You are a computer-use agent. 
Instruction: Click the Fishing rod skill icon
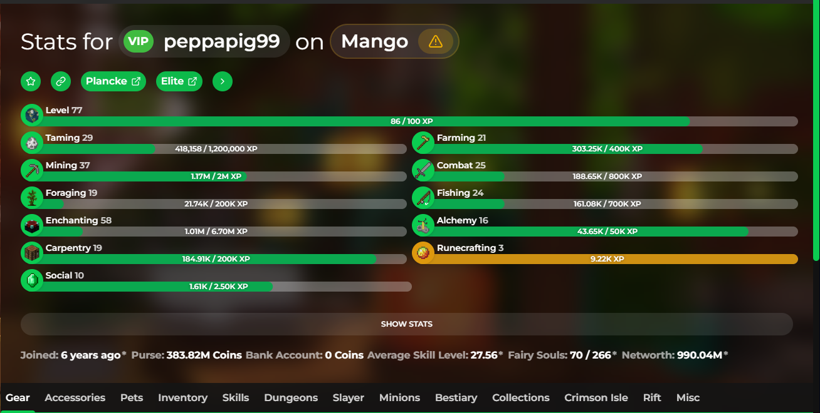click(x=423, y=198)
